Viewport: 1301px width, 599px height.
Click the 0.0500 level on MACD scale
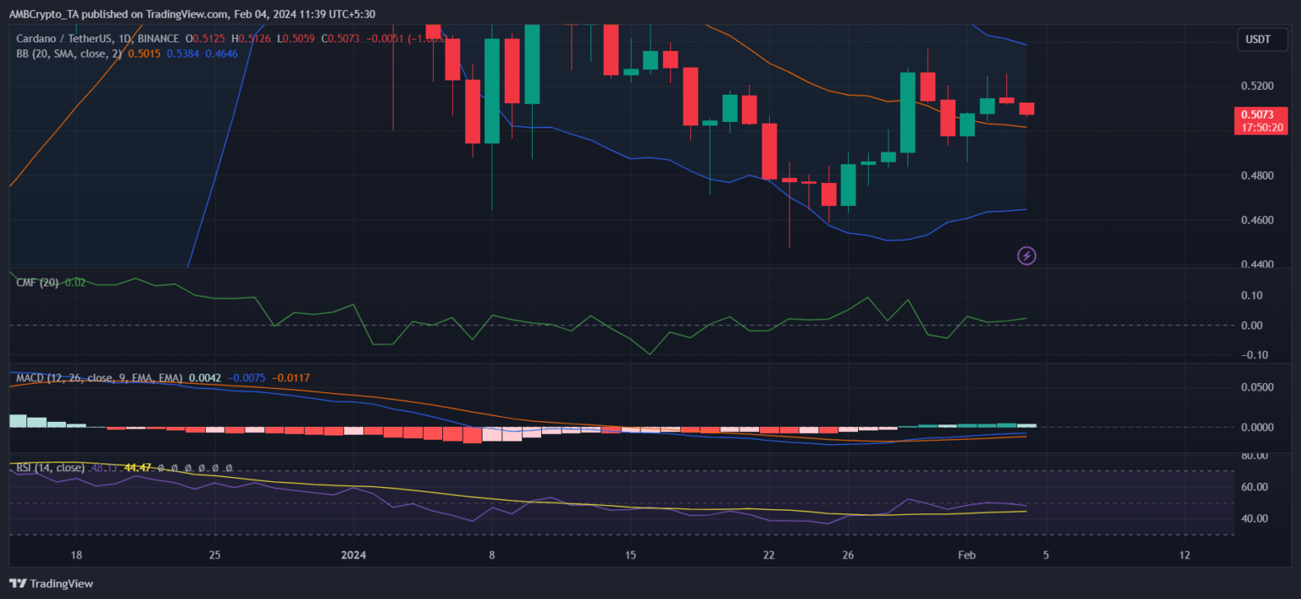coord(1256,387)
